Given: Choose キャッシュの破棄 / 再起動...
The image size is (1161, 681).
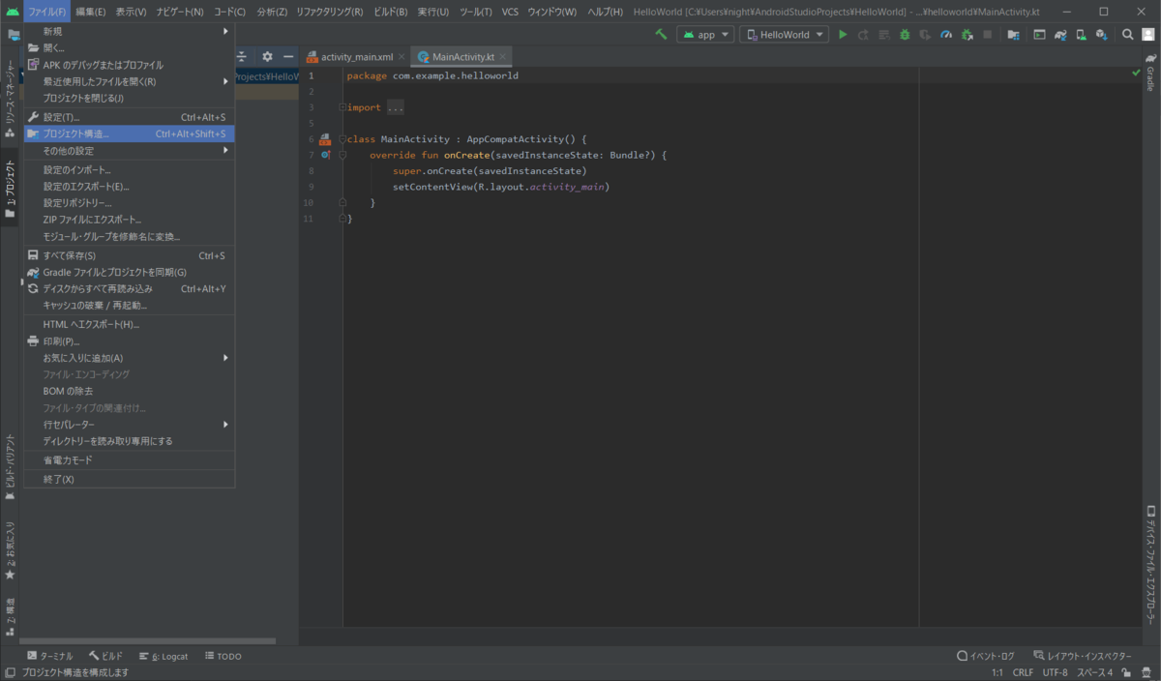Looking at the screenshot, I should click(130, 305).
